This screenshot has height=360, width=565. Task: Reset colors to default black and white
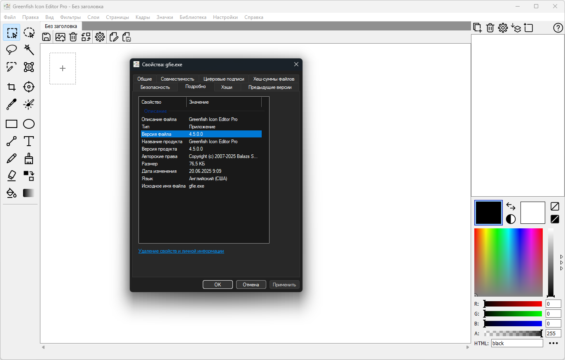[x=511, y=219]
